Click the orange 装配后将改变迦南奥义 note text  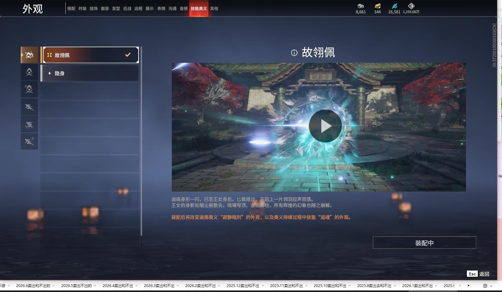point(262,217)
